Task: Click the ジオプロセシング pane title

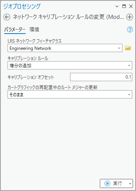Action: click(x=22, y=6)
